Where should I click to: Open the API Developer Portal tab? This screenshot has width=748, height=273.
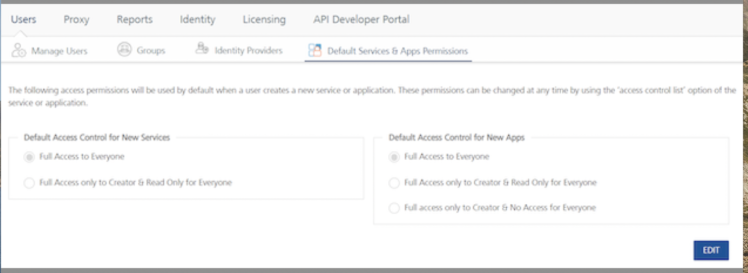tap(361, 20)
